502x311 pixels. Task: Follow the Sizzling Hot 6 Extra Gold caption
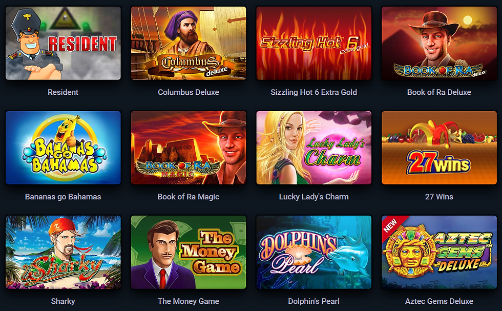click(x=313, y=92)
